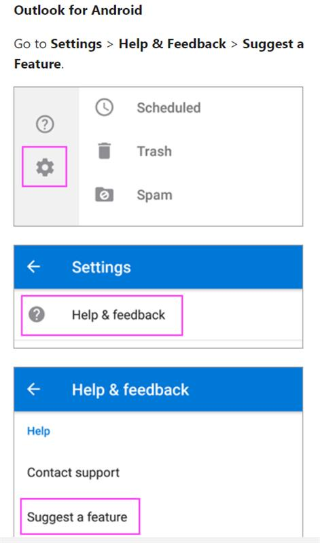The height and width of the screenshot is (543, 320).
Task: Click the Scheduled clock icon
Action: point(104,107)
